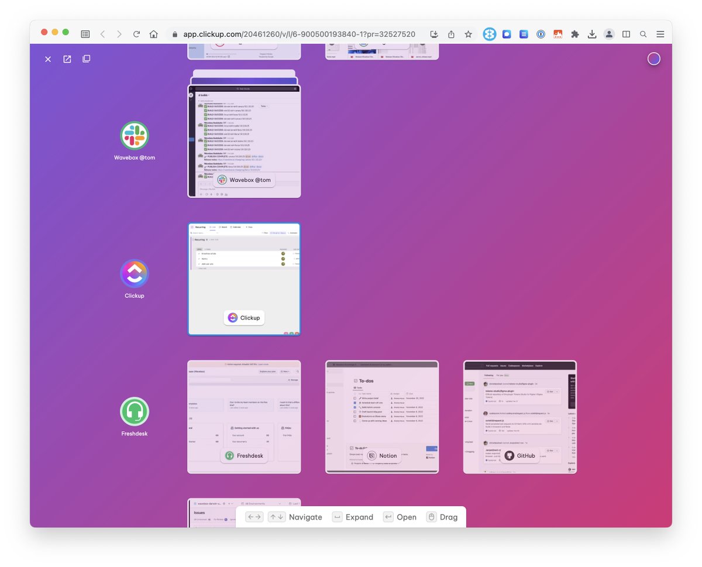Click the "Clickup" label under the icon
The height and width of the screenshot is (567, 702).
point(135,295)
